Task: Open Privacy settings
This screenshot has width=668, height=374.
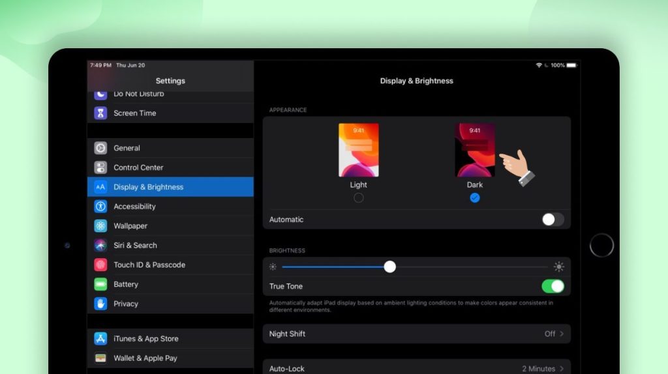Action: [x=170, y=304]
